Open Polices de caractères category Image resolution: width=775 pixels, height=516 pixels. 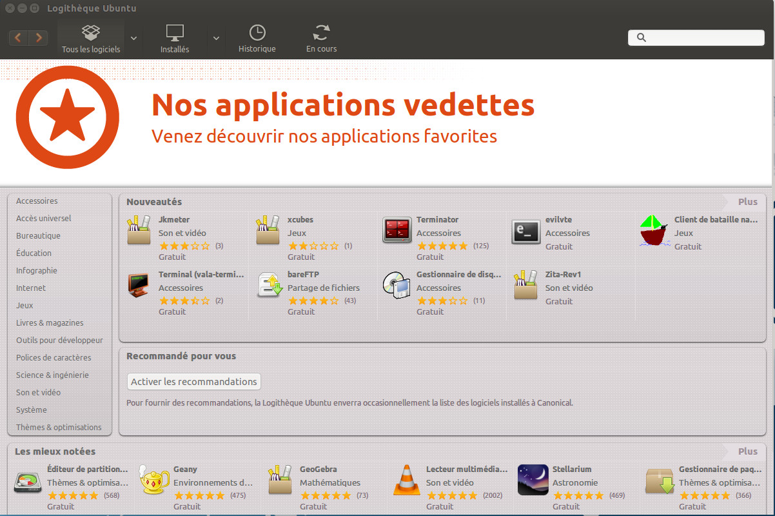click(x=54, y=358)
